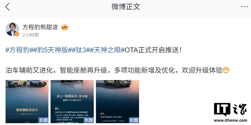
Task: Open the 钛3 答网友问 第10期 image
Action: [72, 102]
